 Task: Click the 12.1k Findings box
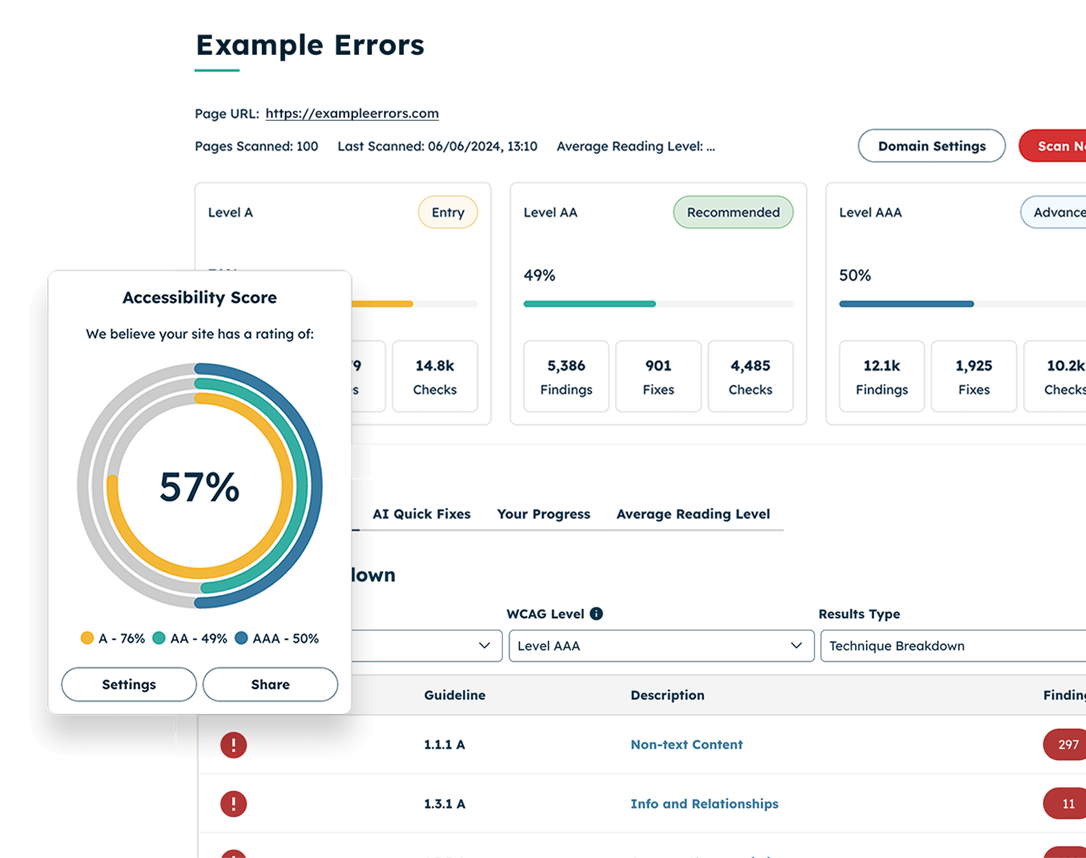coord(882,376)
